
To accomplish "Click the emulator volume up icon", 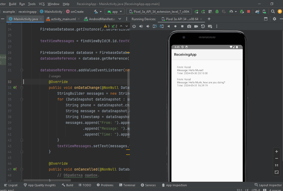I will 141,26.
